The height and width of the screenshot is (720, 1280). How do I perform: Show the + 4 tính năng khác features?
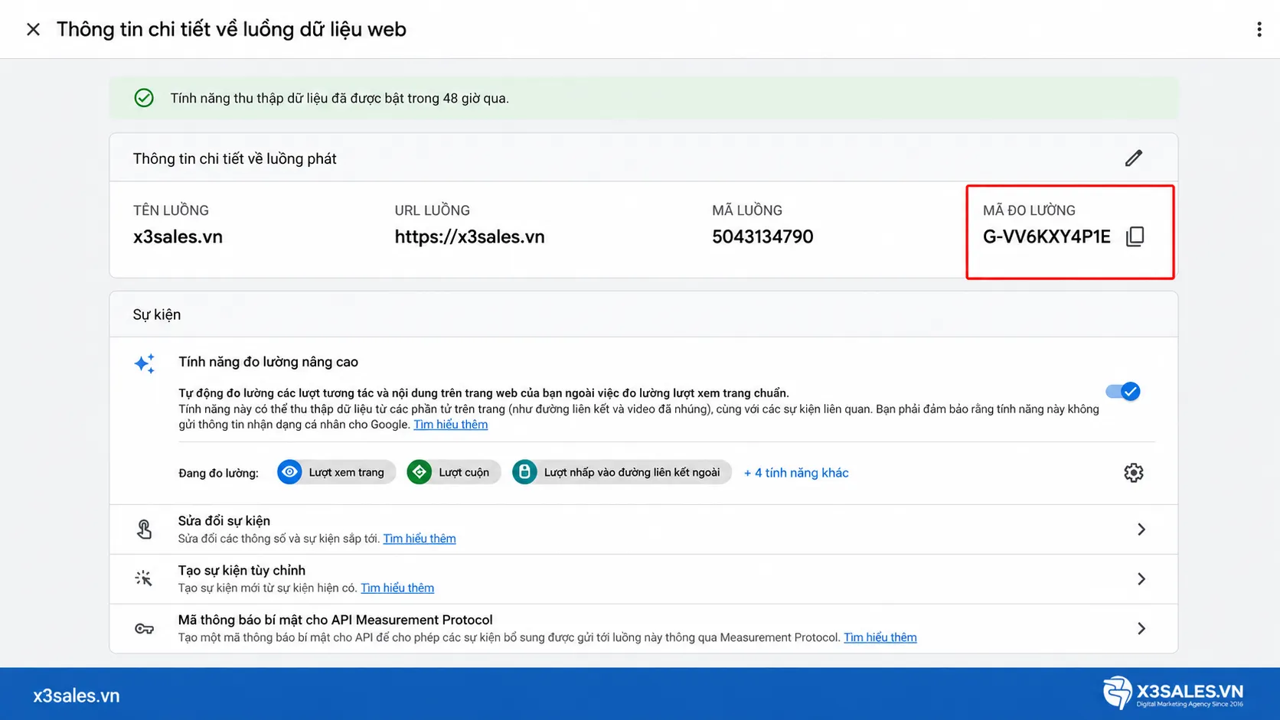(796, 473)
